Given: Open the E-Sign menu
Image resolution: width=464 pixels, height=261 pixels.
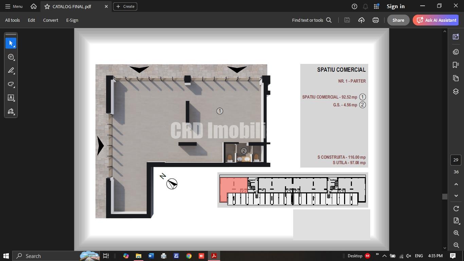Looking at the screenshot, I should pos(72,20).
